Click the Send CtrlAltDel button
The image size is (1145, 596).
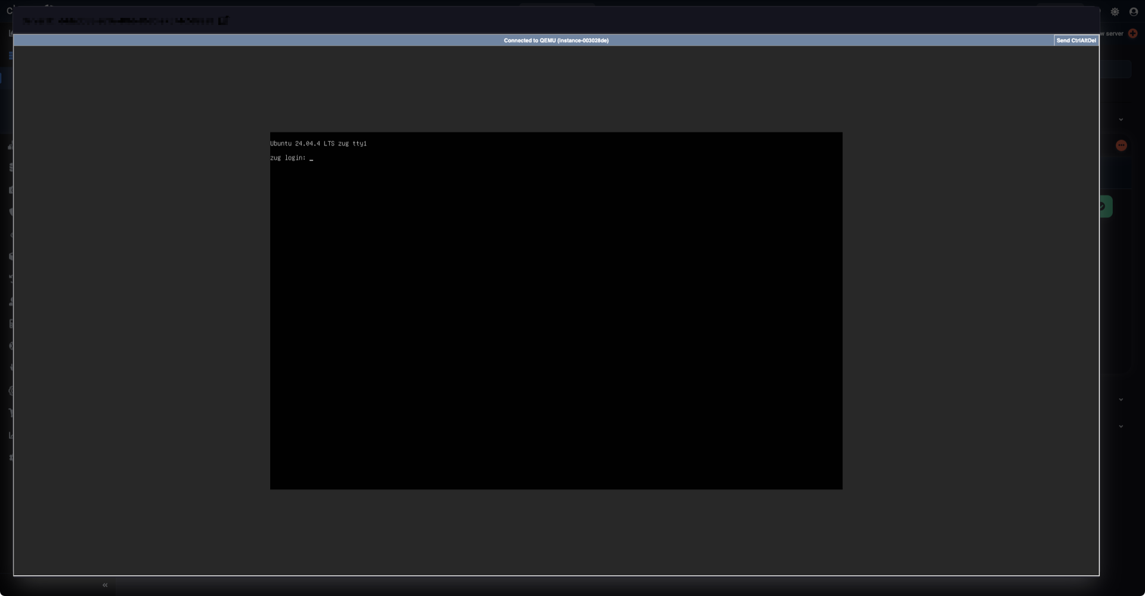(1076, 41)
